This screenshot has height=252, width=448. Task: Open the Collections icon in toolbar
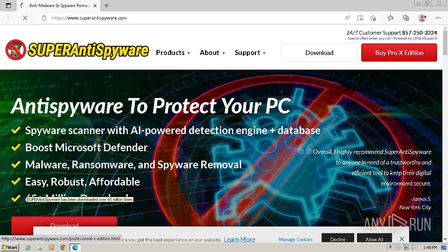[x=406, y=18]
